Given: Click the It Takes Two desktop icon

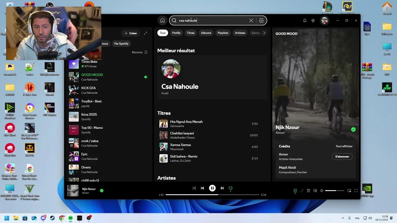Looking at the screenshot, I should [x=30, y=89].
